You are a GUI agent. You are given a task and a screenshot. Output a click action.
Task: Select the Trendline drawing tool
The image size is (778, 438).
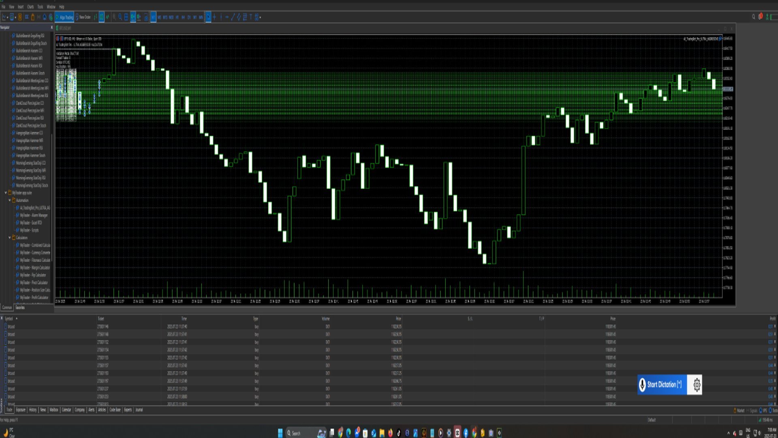(x=233, y=17)
